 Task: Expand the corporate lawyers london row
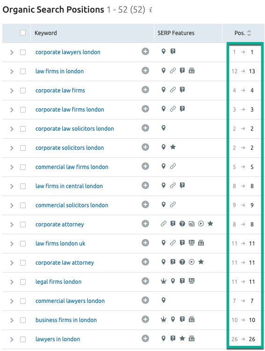coord(12,52)
